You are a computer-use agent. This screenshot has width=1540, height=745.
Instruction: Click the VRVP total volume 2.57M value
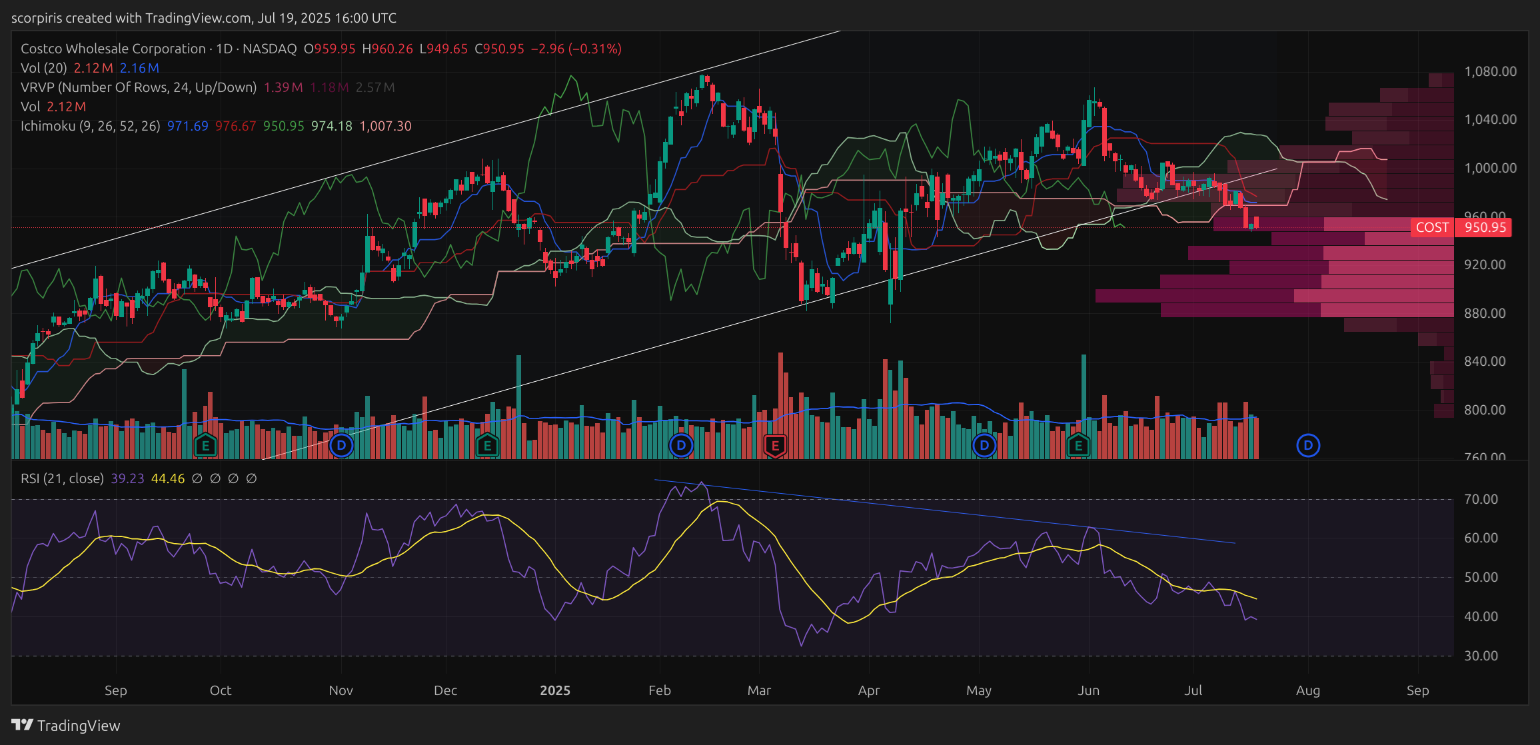coord(375,87)
